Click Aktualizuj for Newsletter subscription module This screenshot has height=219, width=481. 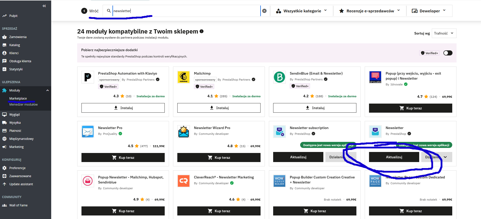tap(298, 157)
